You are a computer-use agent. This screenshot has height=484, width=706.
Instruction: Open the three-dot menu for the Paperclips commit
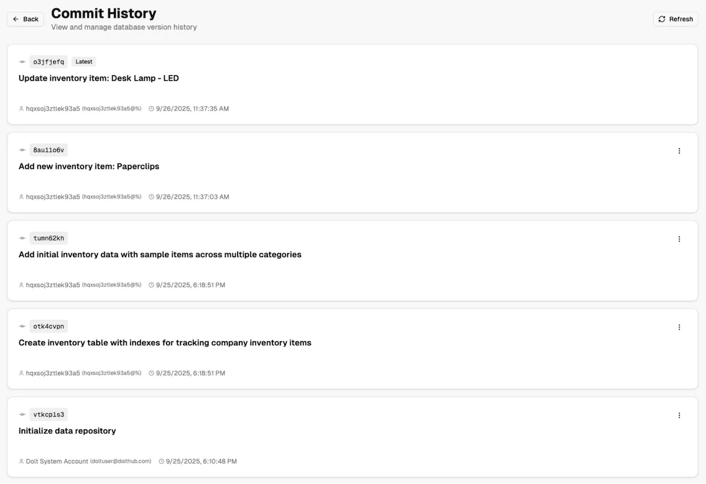[679, 151]
